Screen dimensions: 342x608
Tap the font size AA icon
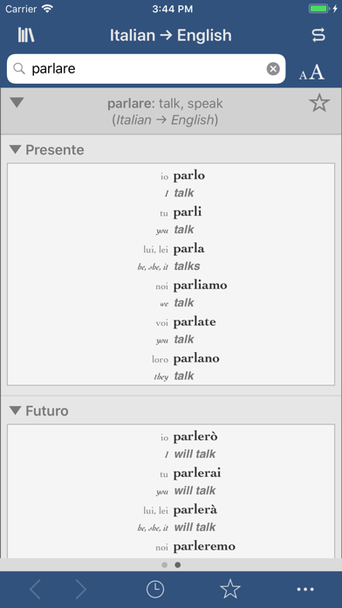(311, 73)
